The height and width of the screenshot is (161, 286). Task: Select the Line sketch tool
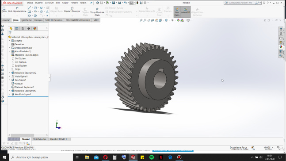[29, 8]
